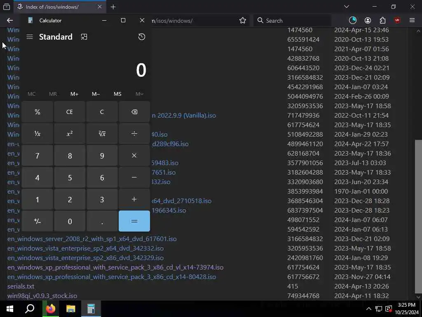Open the serials.txt link

pos(21,286)
